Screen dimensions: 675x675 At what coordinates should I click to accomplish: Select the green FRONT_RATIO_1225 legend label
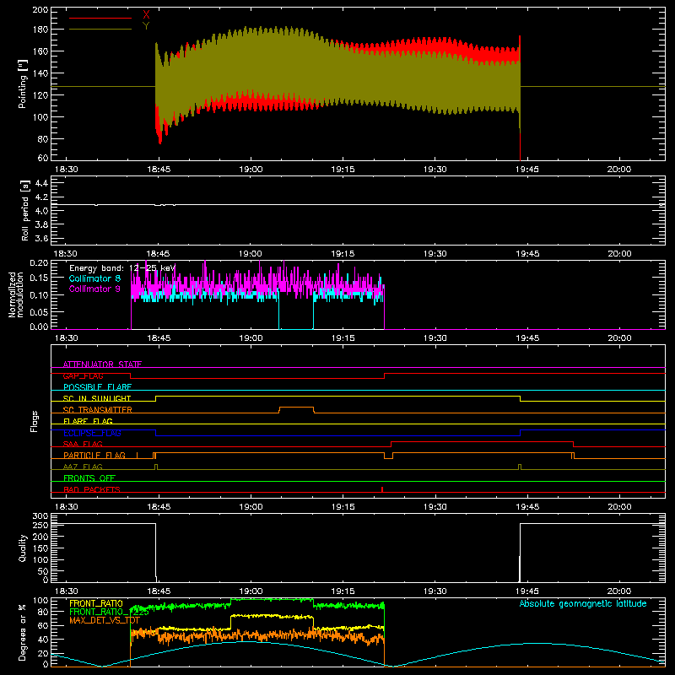coord(109,612)
